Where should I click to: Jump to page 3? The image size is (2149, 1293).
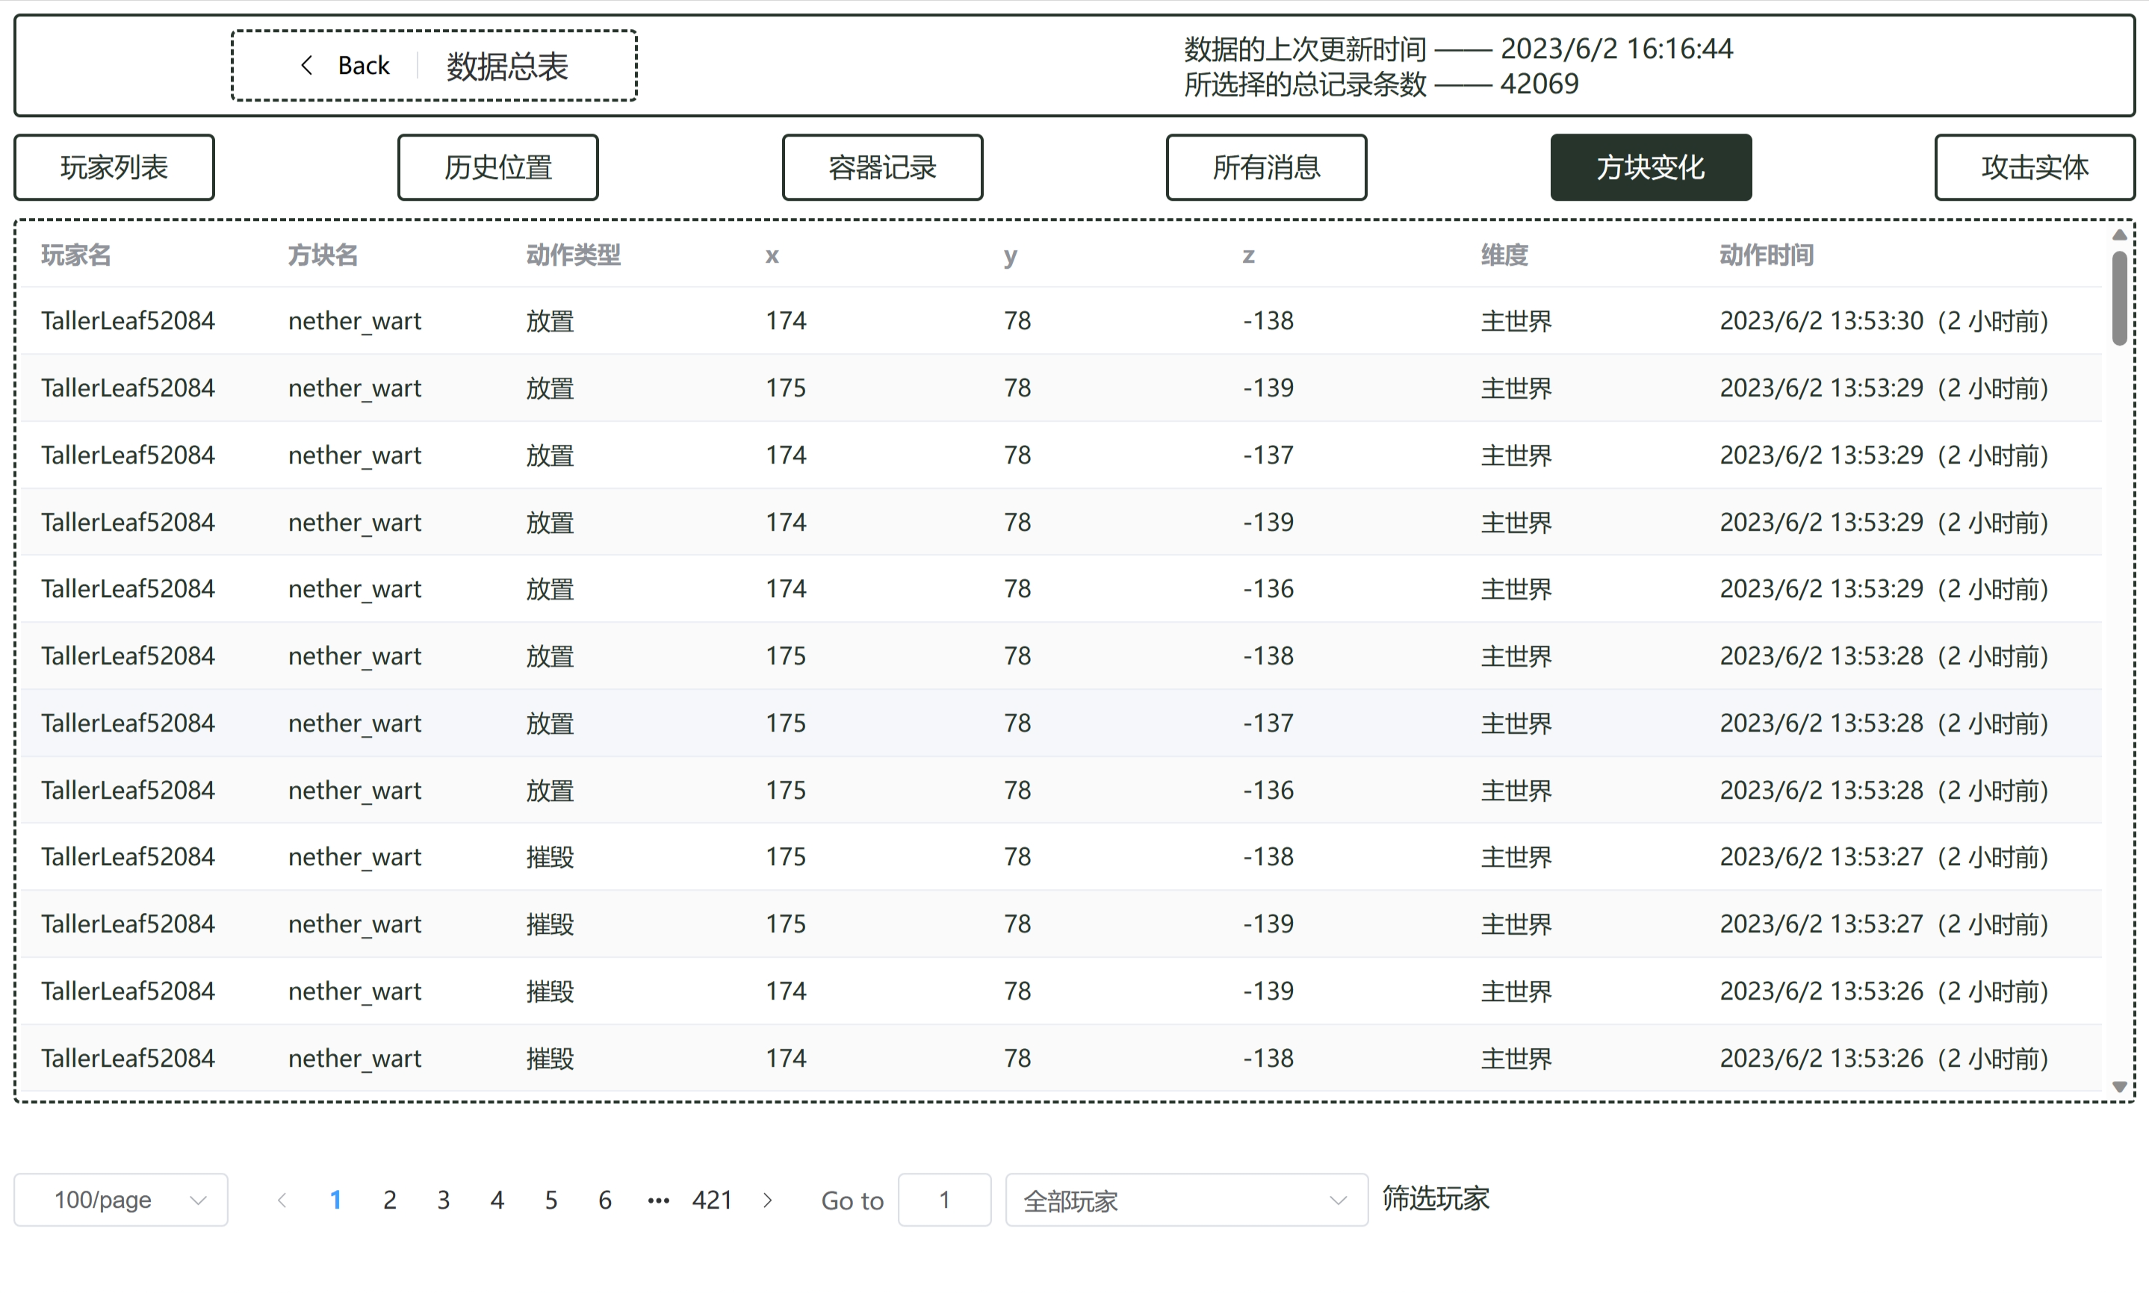pyautogui.click(x=443, y=1200)
